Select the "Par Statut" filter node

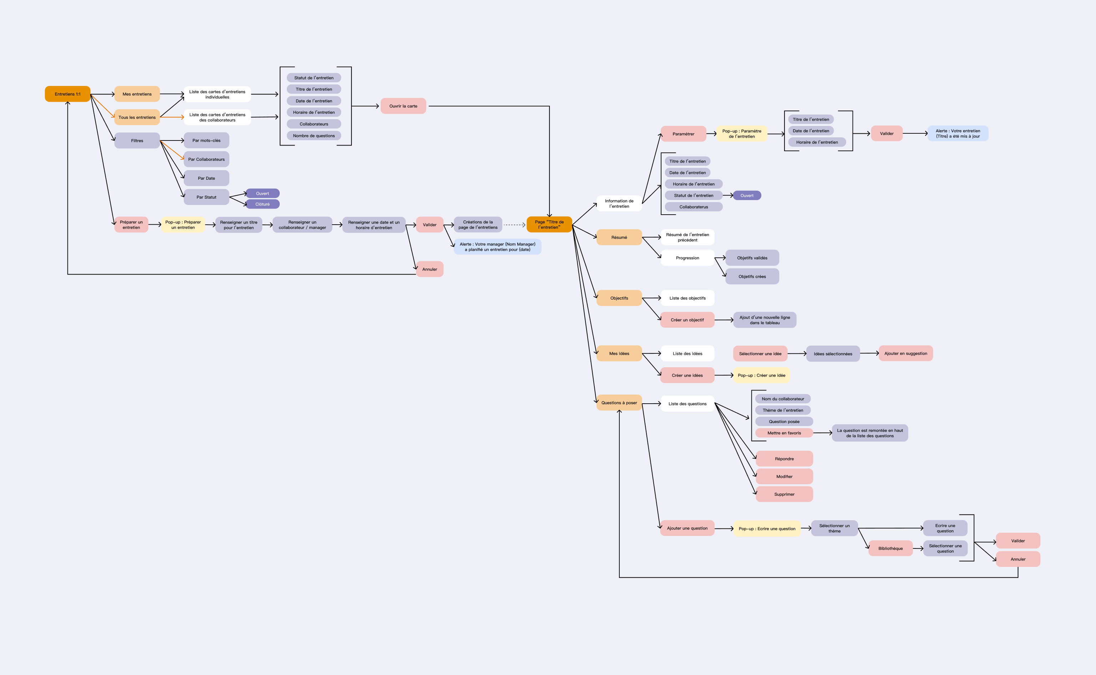tap(206, 196)
